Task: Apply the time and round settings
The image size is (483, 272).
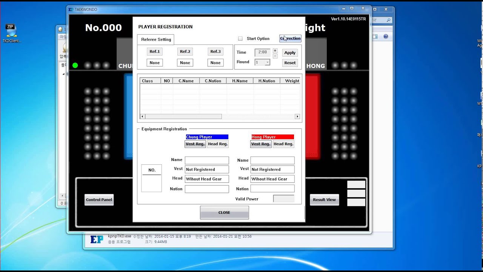Action: pyautogui.click(x=290, y=53)
